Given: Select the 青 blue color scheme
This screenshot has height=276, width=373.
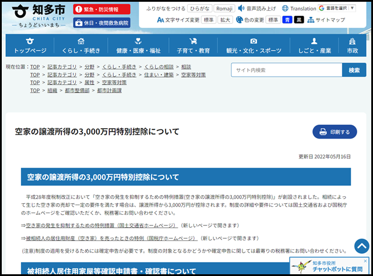Looking at the screenshot, I should click(x=287, y=20).
